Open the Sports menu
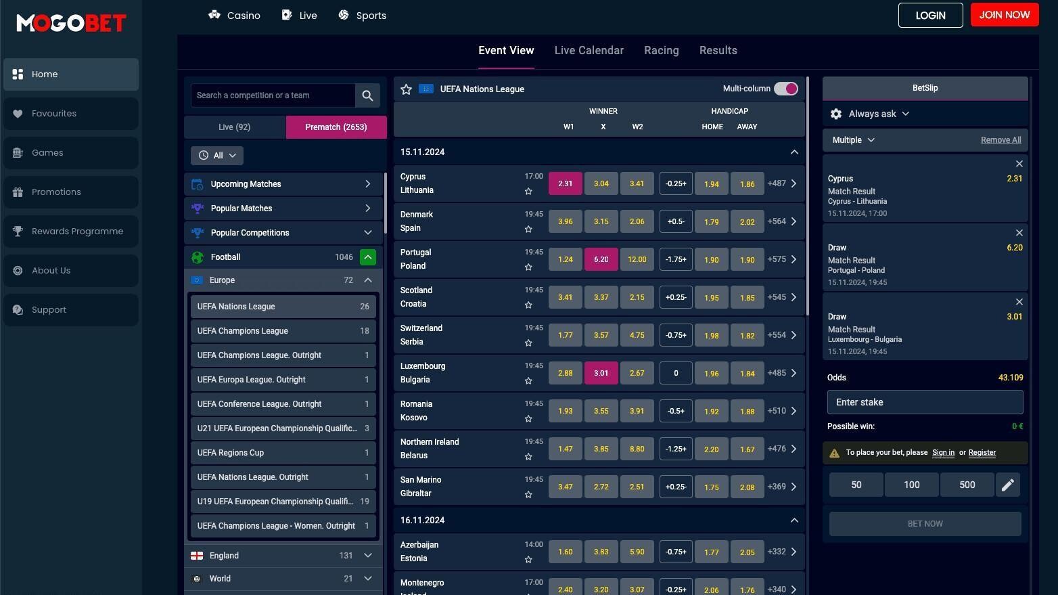1058x595 pixels. pos(362,16)
